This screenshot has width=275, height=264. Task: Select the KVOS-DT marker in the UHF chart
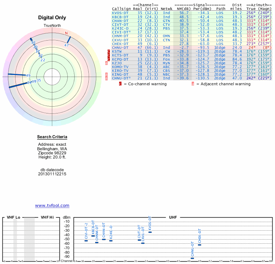point(150,232)
